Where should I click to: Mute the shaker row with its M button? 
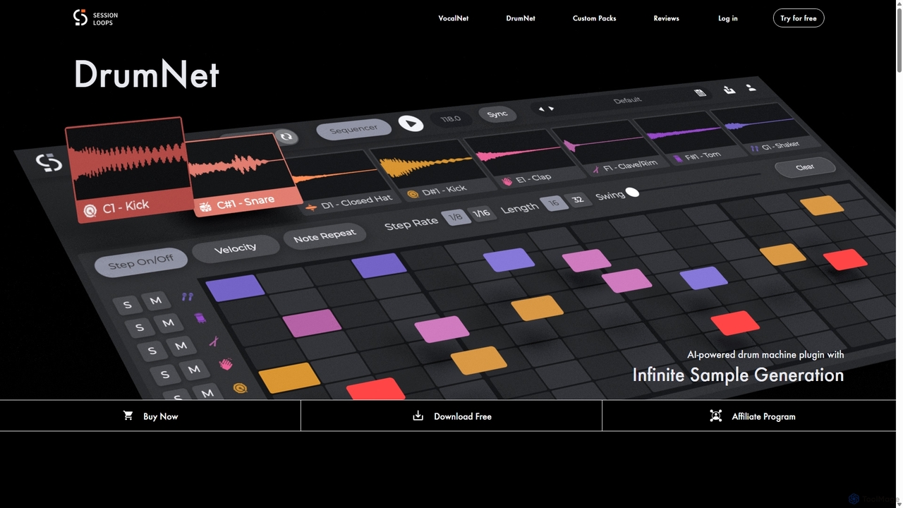[x=155, y=300]
